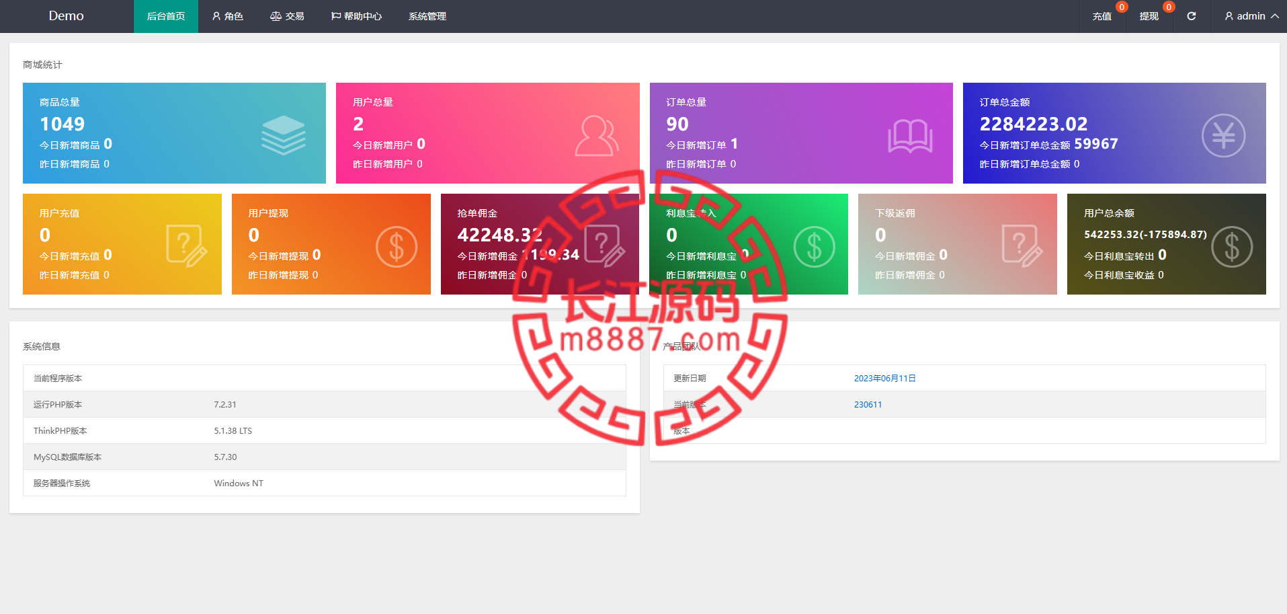Screen dimensions: 1287x614
Task: Click the 订单总量 value 90
Action: 677,124
